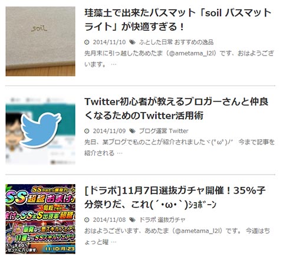The image size is (283, 259).
Task: Open the soil bath mat article title
Action: click(x=178, y=19)
